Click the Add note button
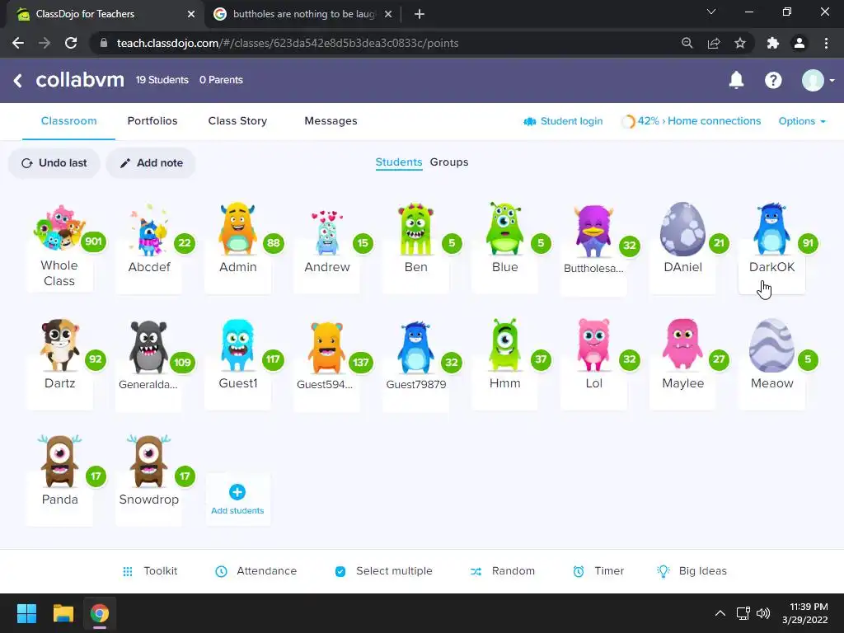This screenshot has height=633, width=844. coord(151,163)
